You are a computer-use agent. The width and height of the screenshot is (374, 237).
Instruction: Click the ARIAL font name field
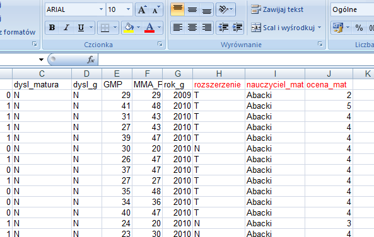click(71, 9)
